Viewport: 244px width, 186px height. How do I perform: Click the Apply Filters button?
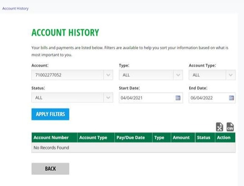(x=50, y=114)
